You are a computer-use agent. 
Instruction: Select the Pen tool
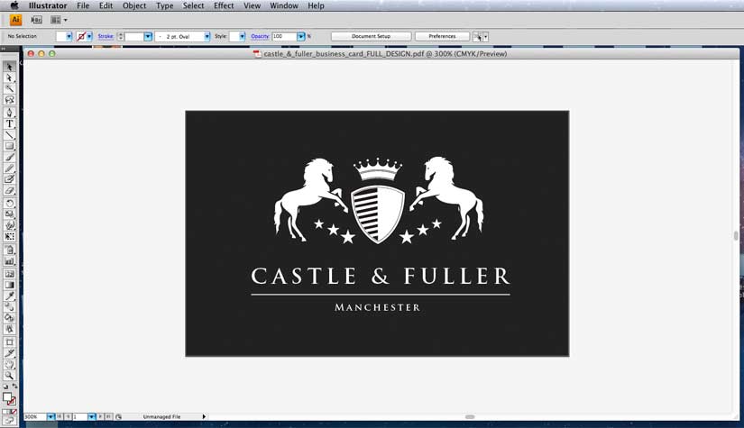pos(10,113)
